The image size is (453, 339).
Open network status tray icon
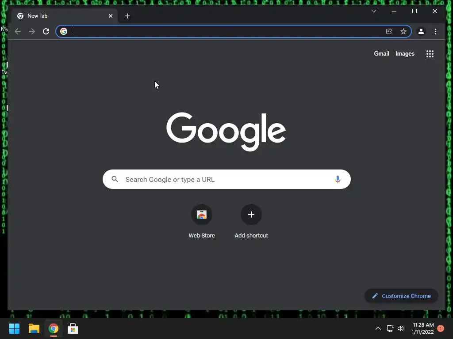390,328
